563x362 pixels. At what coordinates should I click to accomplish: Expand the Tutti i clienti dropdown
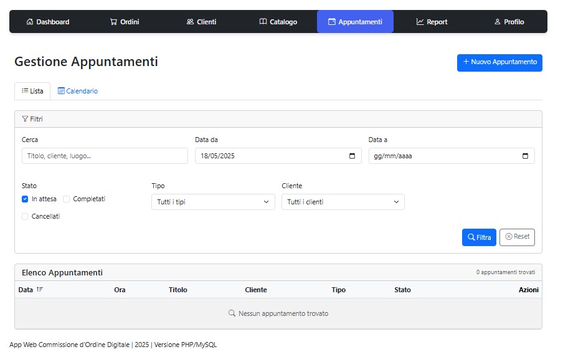(x=343, y=202)
